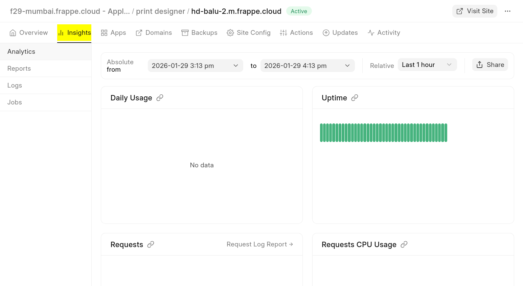The height and width of the screenshot is (286, 523).
Task: Click the link icon next to Requests
Action: tap(151, 244)
